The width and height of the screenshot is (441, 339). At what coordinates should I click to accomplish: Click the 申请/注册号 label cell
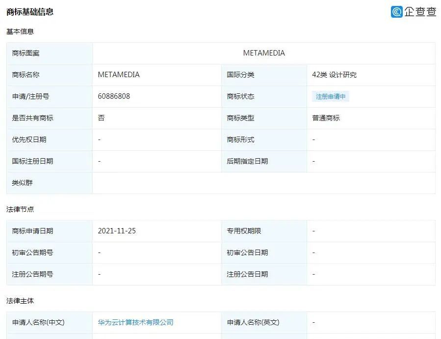(x=50, y=96)
